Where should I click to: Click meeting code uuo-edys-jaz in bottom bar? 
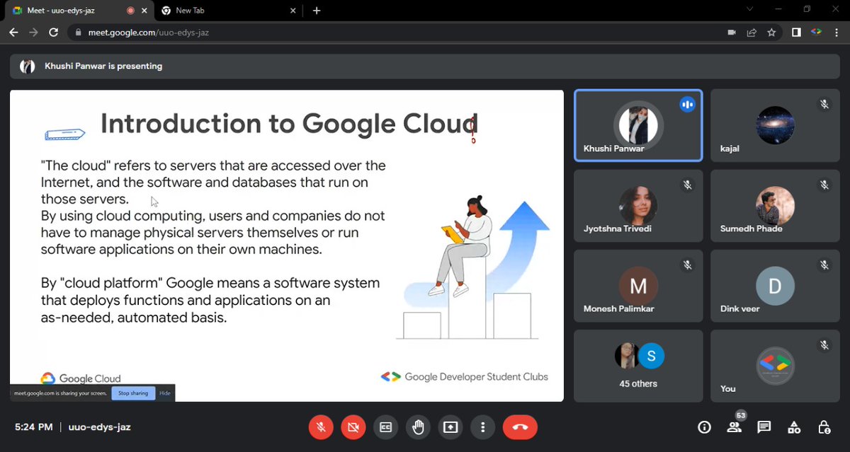click(100, 427)
